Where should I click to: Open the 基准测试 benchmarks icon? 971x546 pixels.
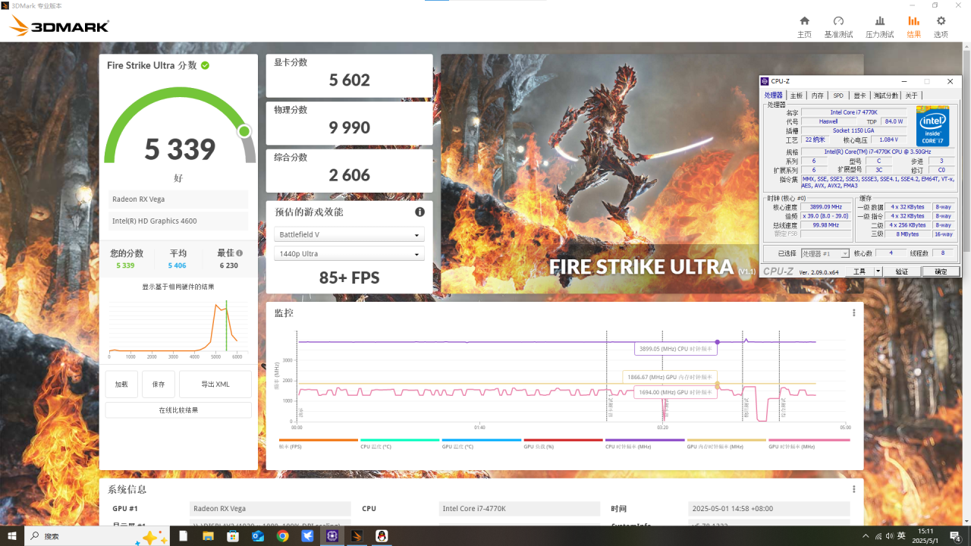838,21
